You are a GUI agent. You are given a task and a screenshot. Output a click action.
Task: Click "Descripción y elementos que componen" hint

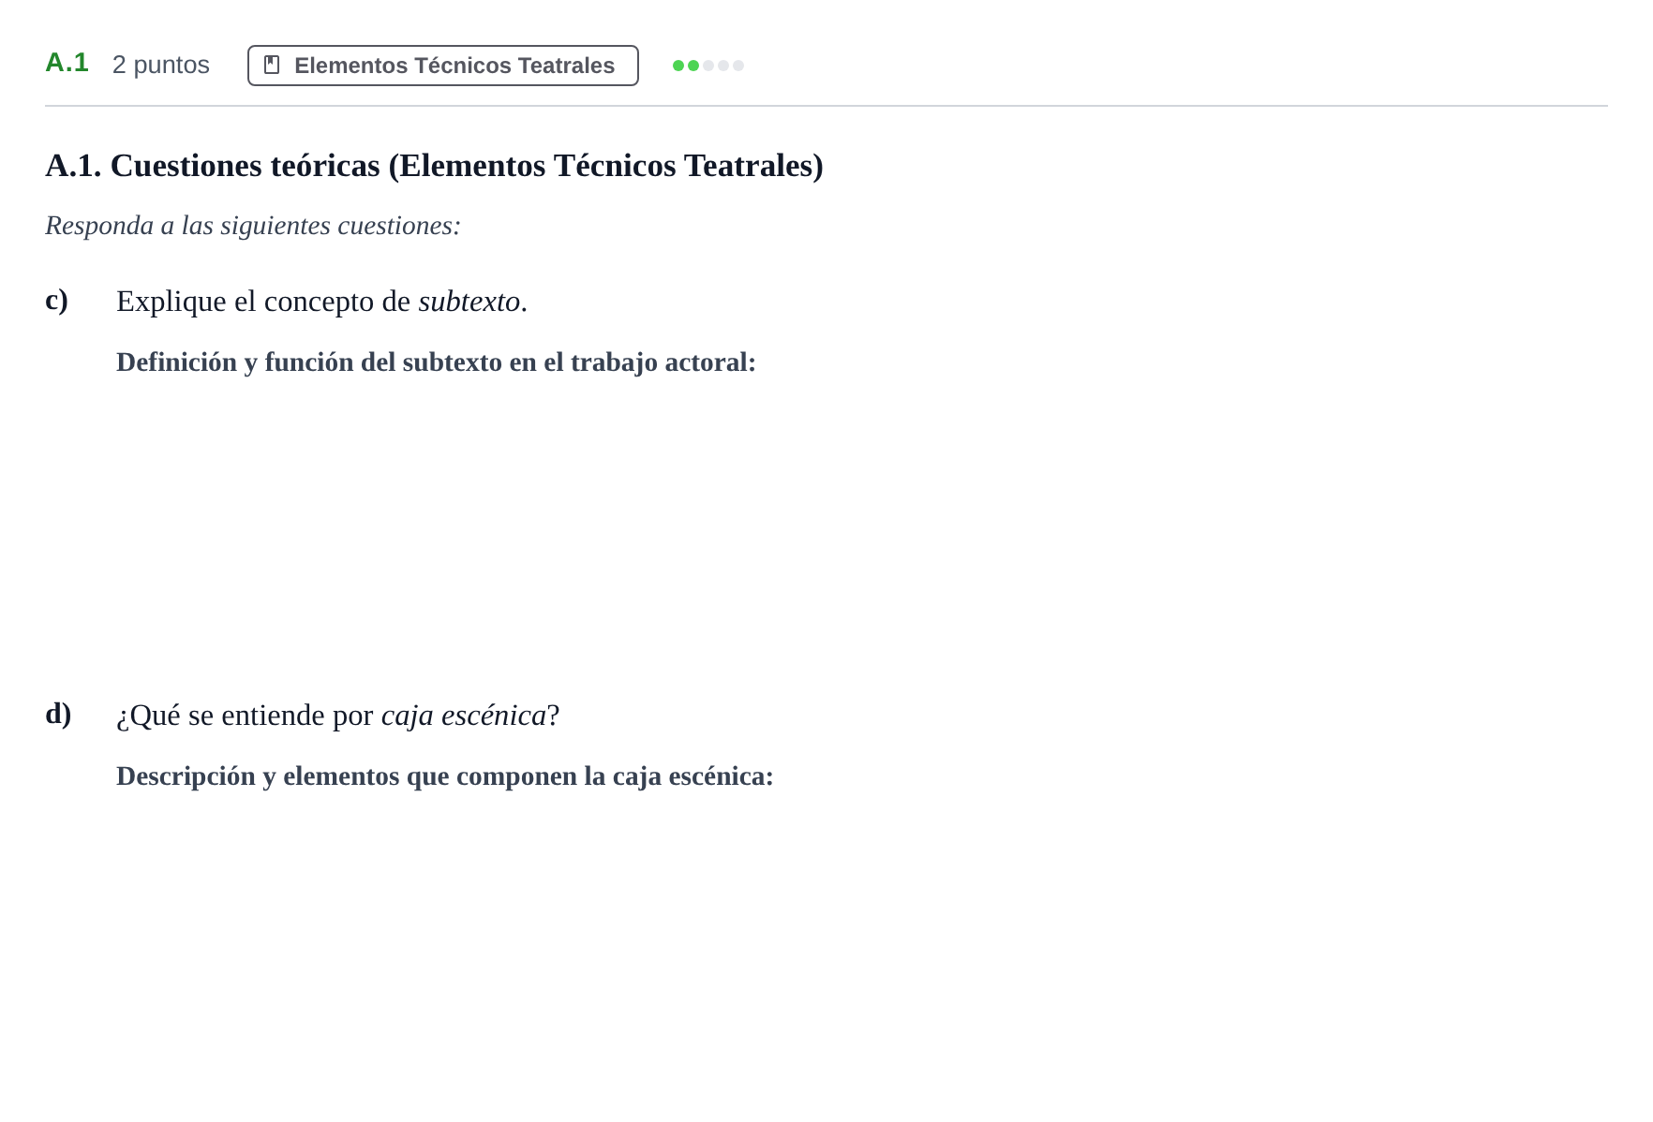point(445,776)
